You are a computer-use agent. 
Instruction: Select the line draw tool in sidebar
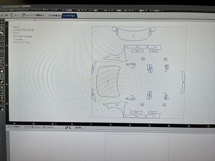tap(2, 44)
